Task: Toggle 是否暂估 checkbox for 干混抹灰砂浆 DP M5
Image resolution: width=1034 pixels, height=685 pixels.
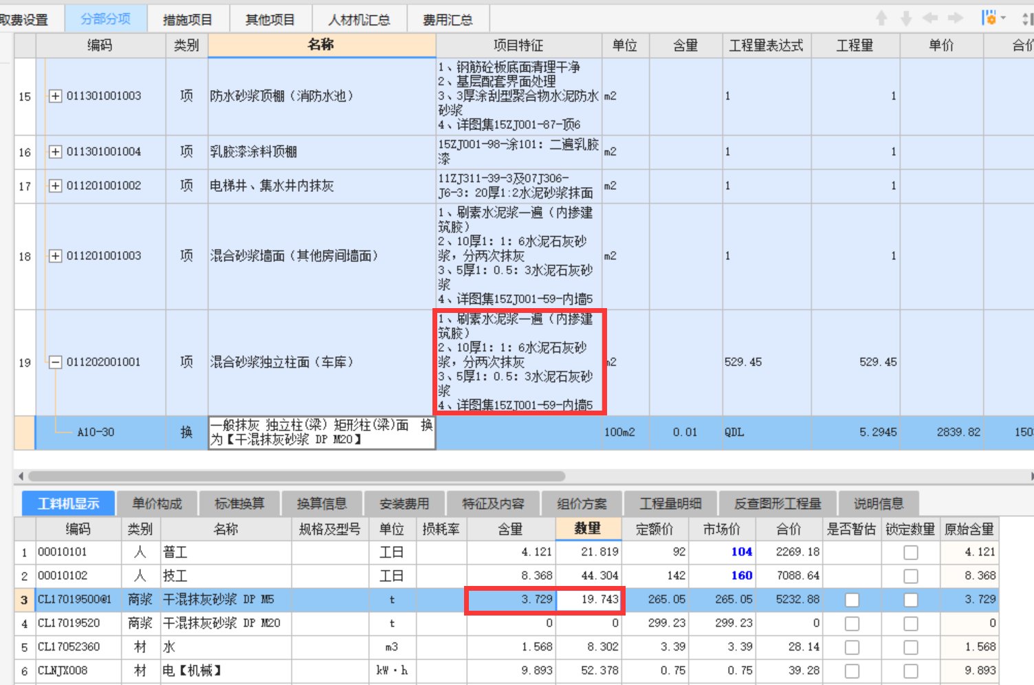Action: tap(852, 600)
